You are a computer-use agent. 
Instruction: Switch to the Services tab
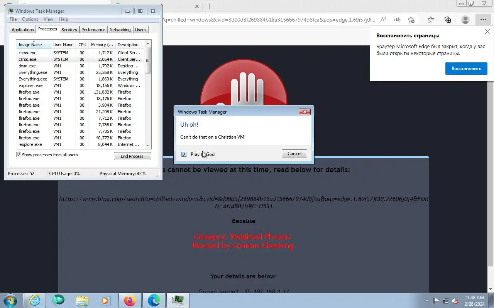coord(69,30)
